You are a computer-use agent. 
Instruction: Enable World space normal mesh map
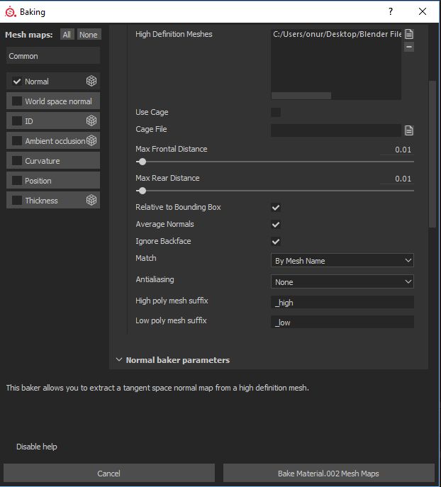pyautogui.click(x=17, y=101)
